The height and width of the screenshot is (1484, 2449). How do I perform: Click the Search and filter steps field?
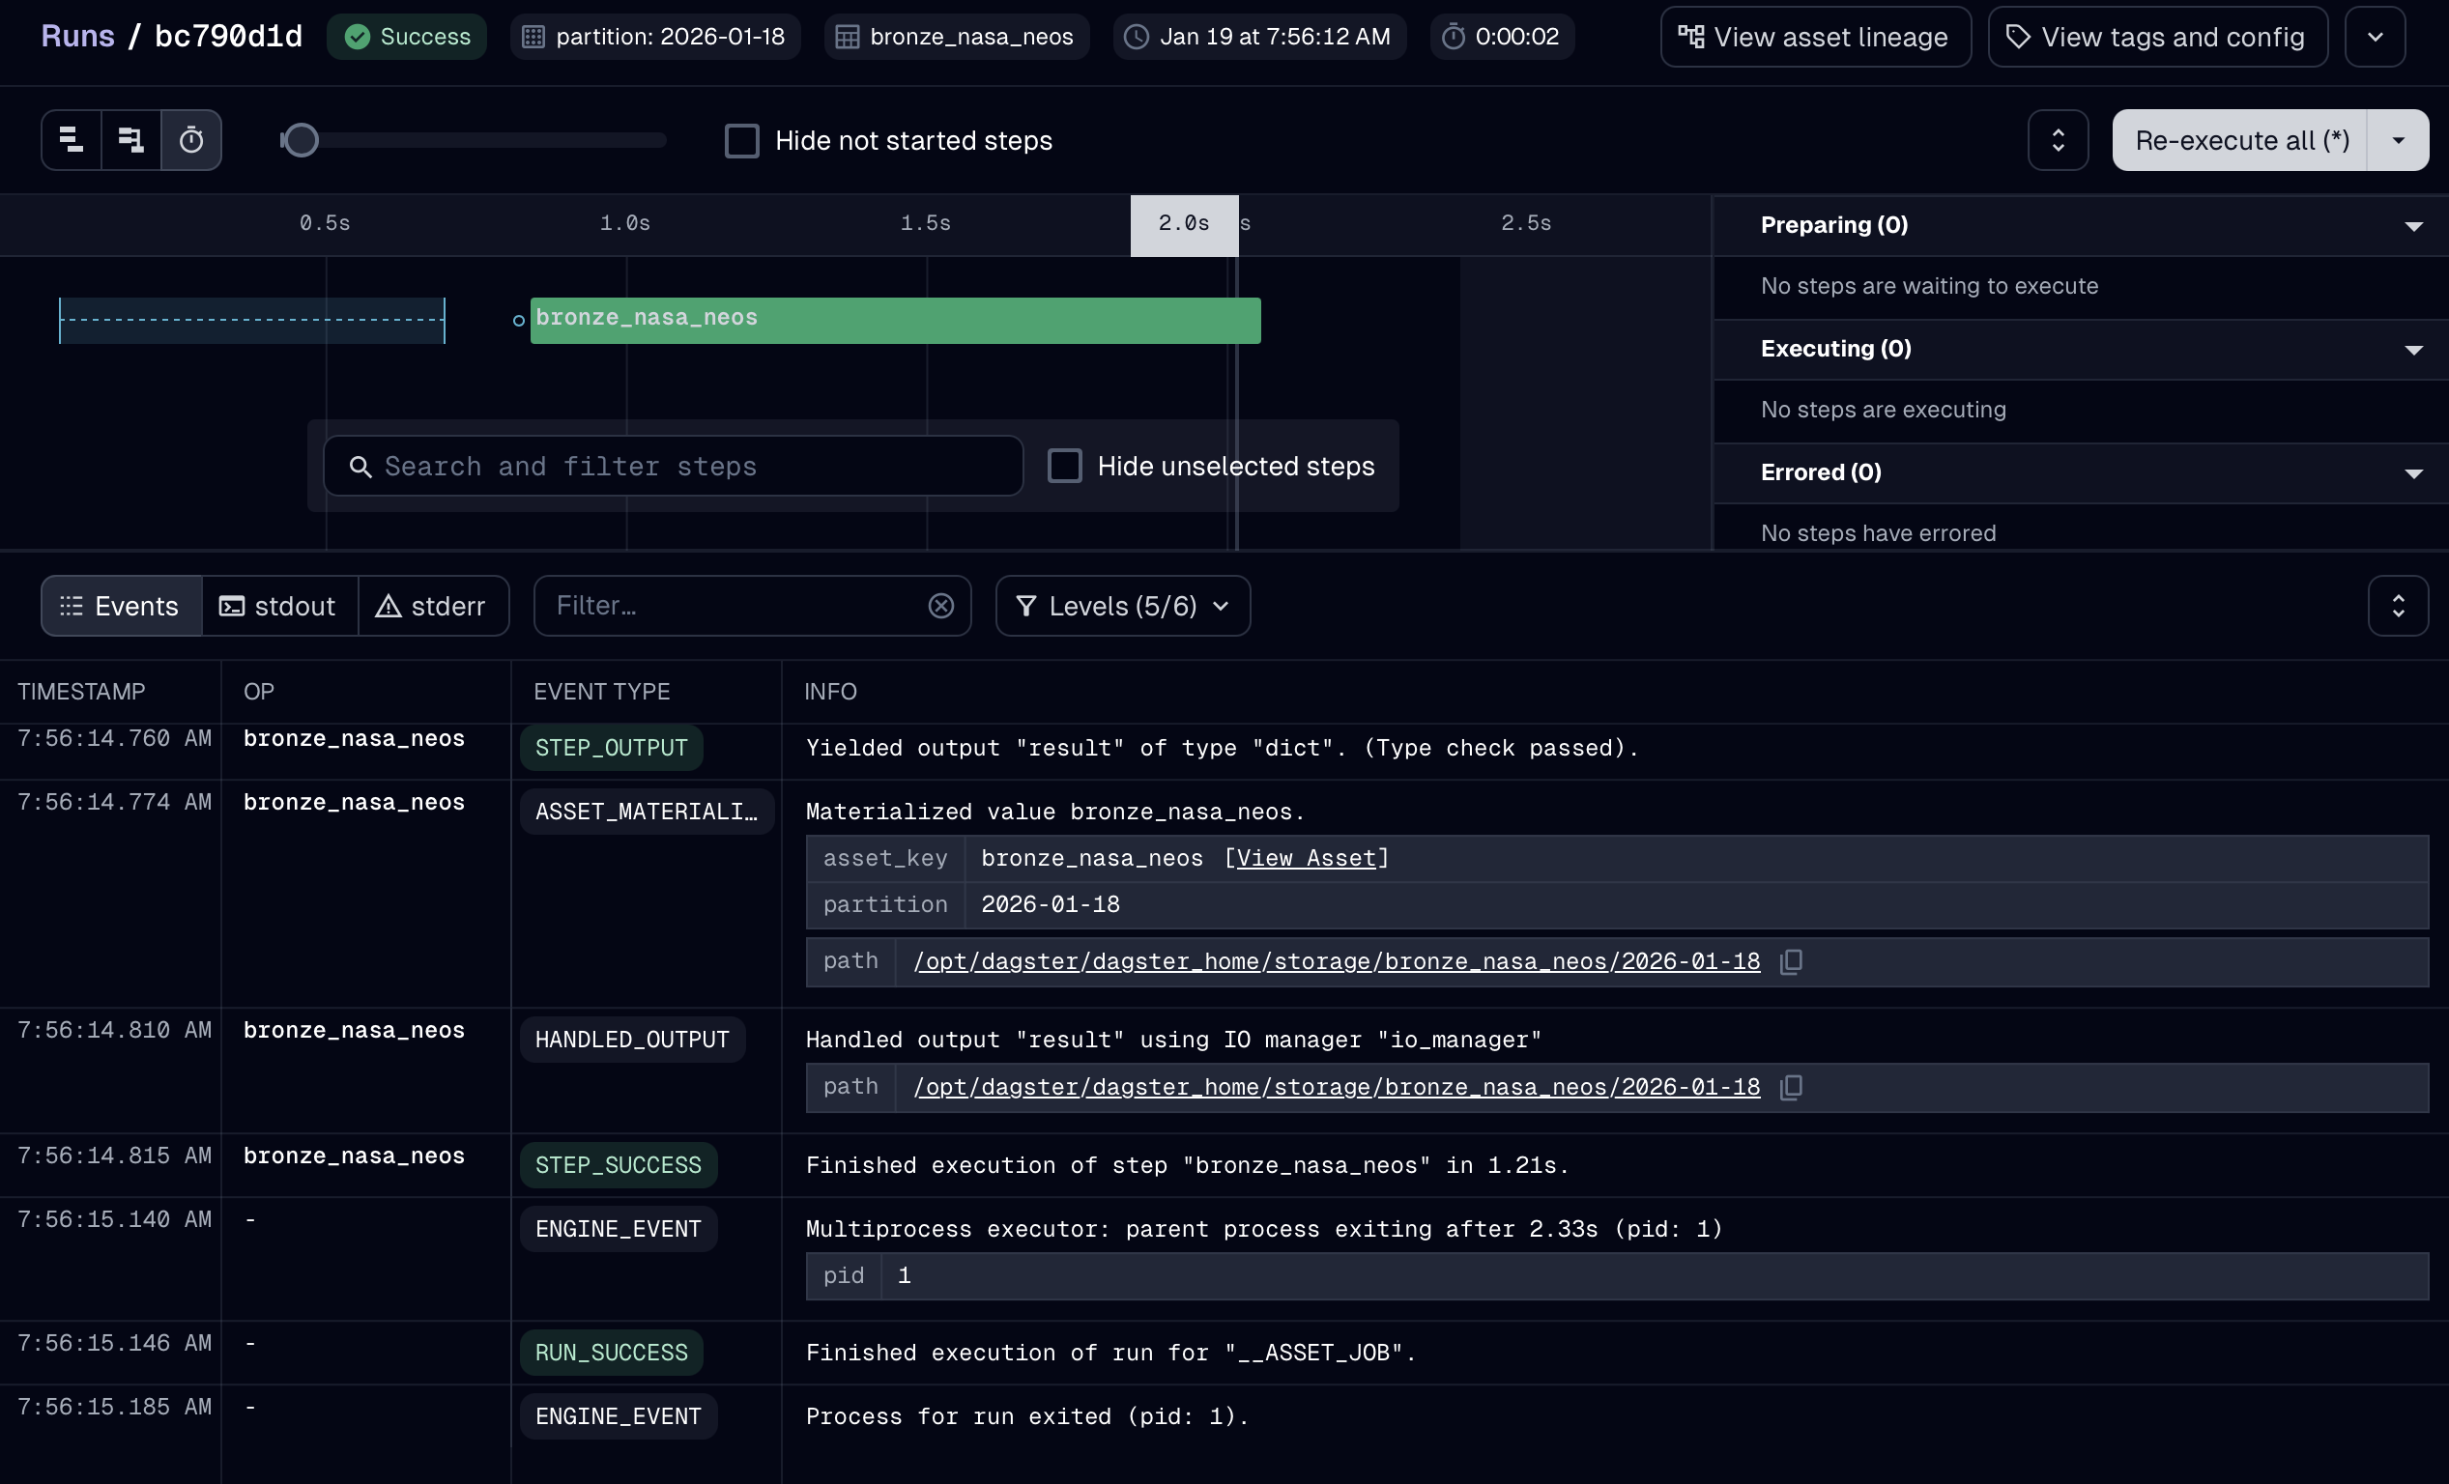[673, 466]
